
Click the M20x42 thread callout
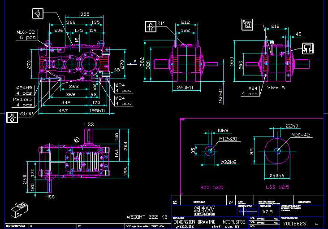pyautogui.click(x=301, y=135)
